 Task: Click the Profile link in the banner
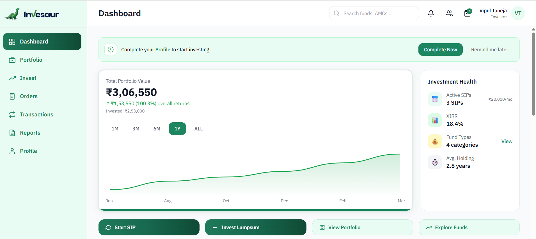(163, 49)
